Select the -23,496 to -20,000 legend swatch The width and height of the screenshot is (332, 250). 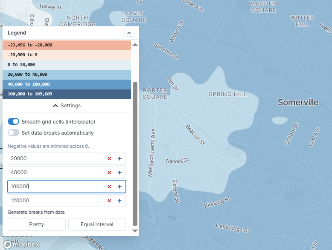[x=67, y=45]
